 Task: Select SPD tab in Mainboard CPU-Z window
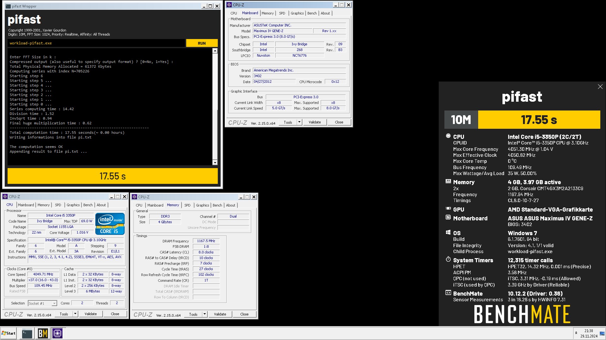pyautogui.click(x=282, y=13)
